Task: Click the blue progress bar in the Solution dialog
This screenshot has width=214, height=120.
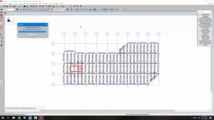Action: (x=33, y=32)
